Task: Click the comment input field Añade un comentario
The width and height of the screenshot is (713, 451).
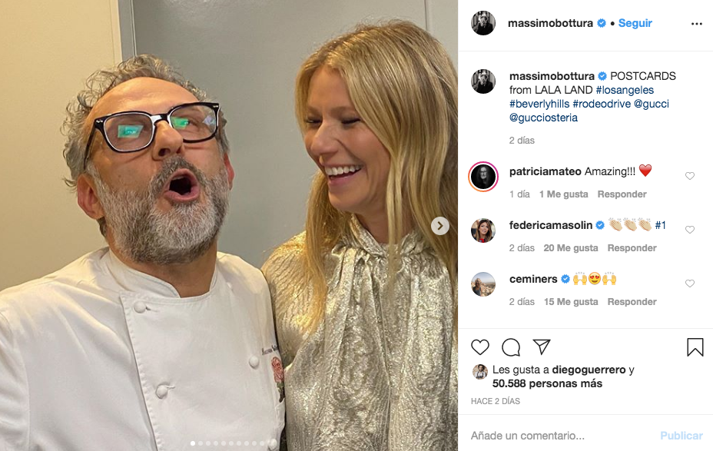Action: (x=561, y=436)
